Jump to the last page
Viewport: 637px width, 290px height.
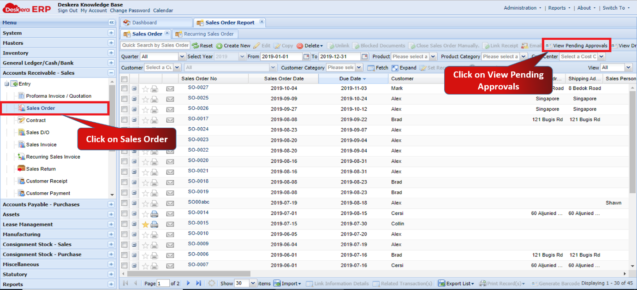(198, 283)
